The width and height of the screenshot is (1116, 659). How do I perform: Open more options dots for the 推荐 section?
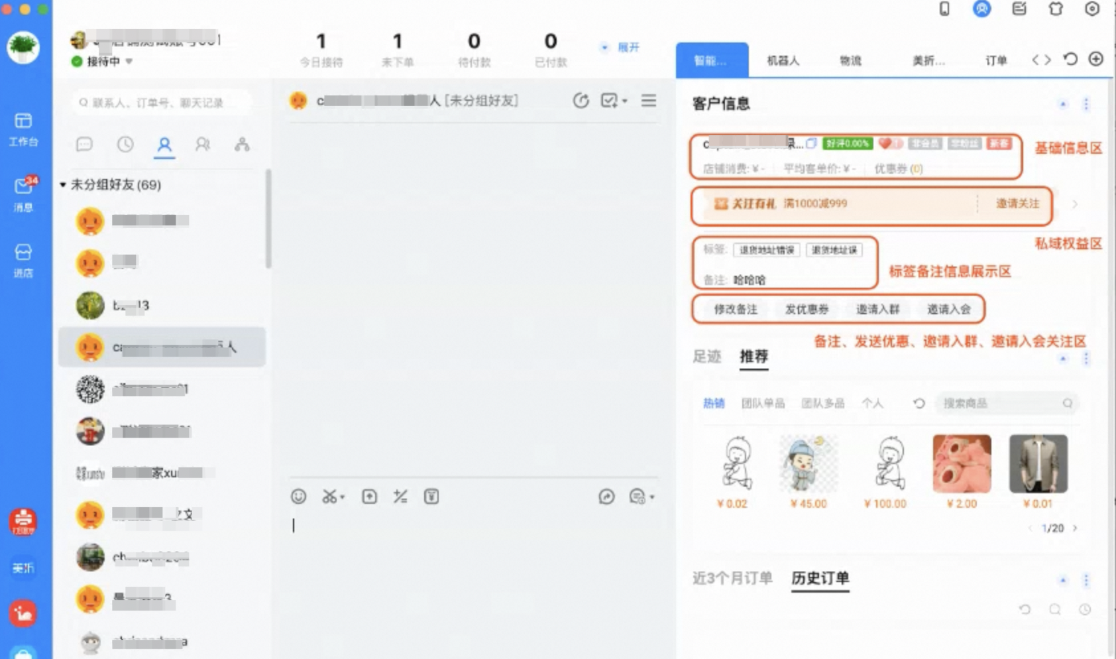click(x=1086, y=359)
